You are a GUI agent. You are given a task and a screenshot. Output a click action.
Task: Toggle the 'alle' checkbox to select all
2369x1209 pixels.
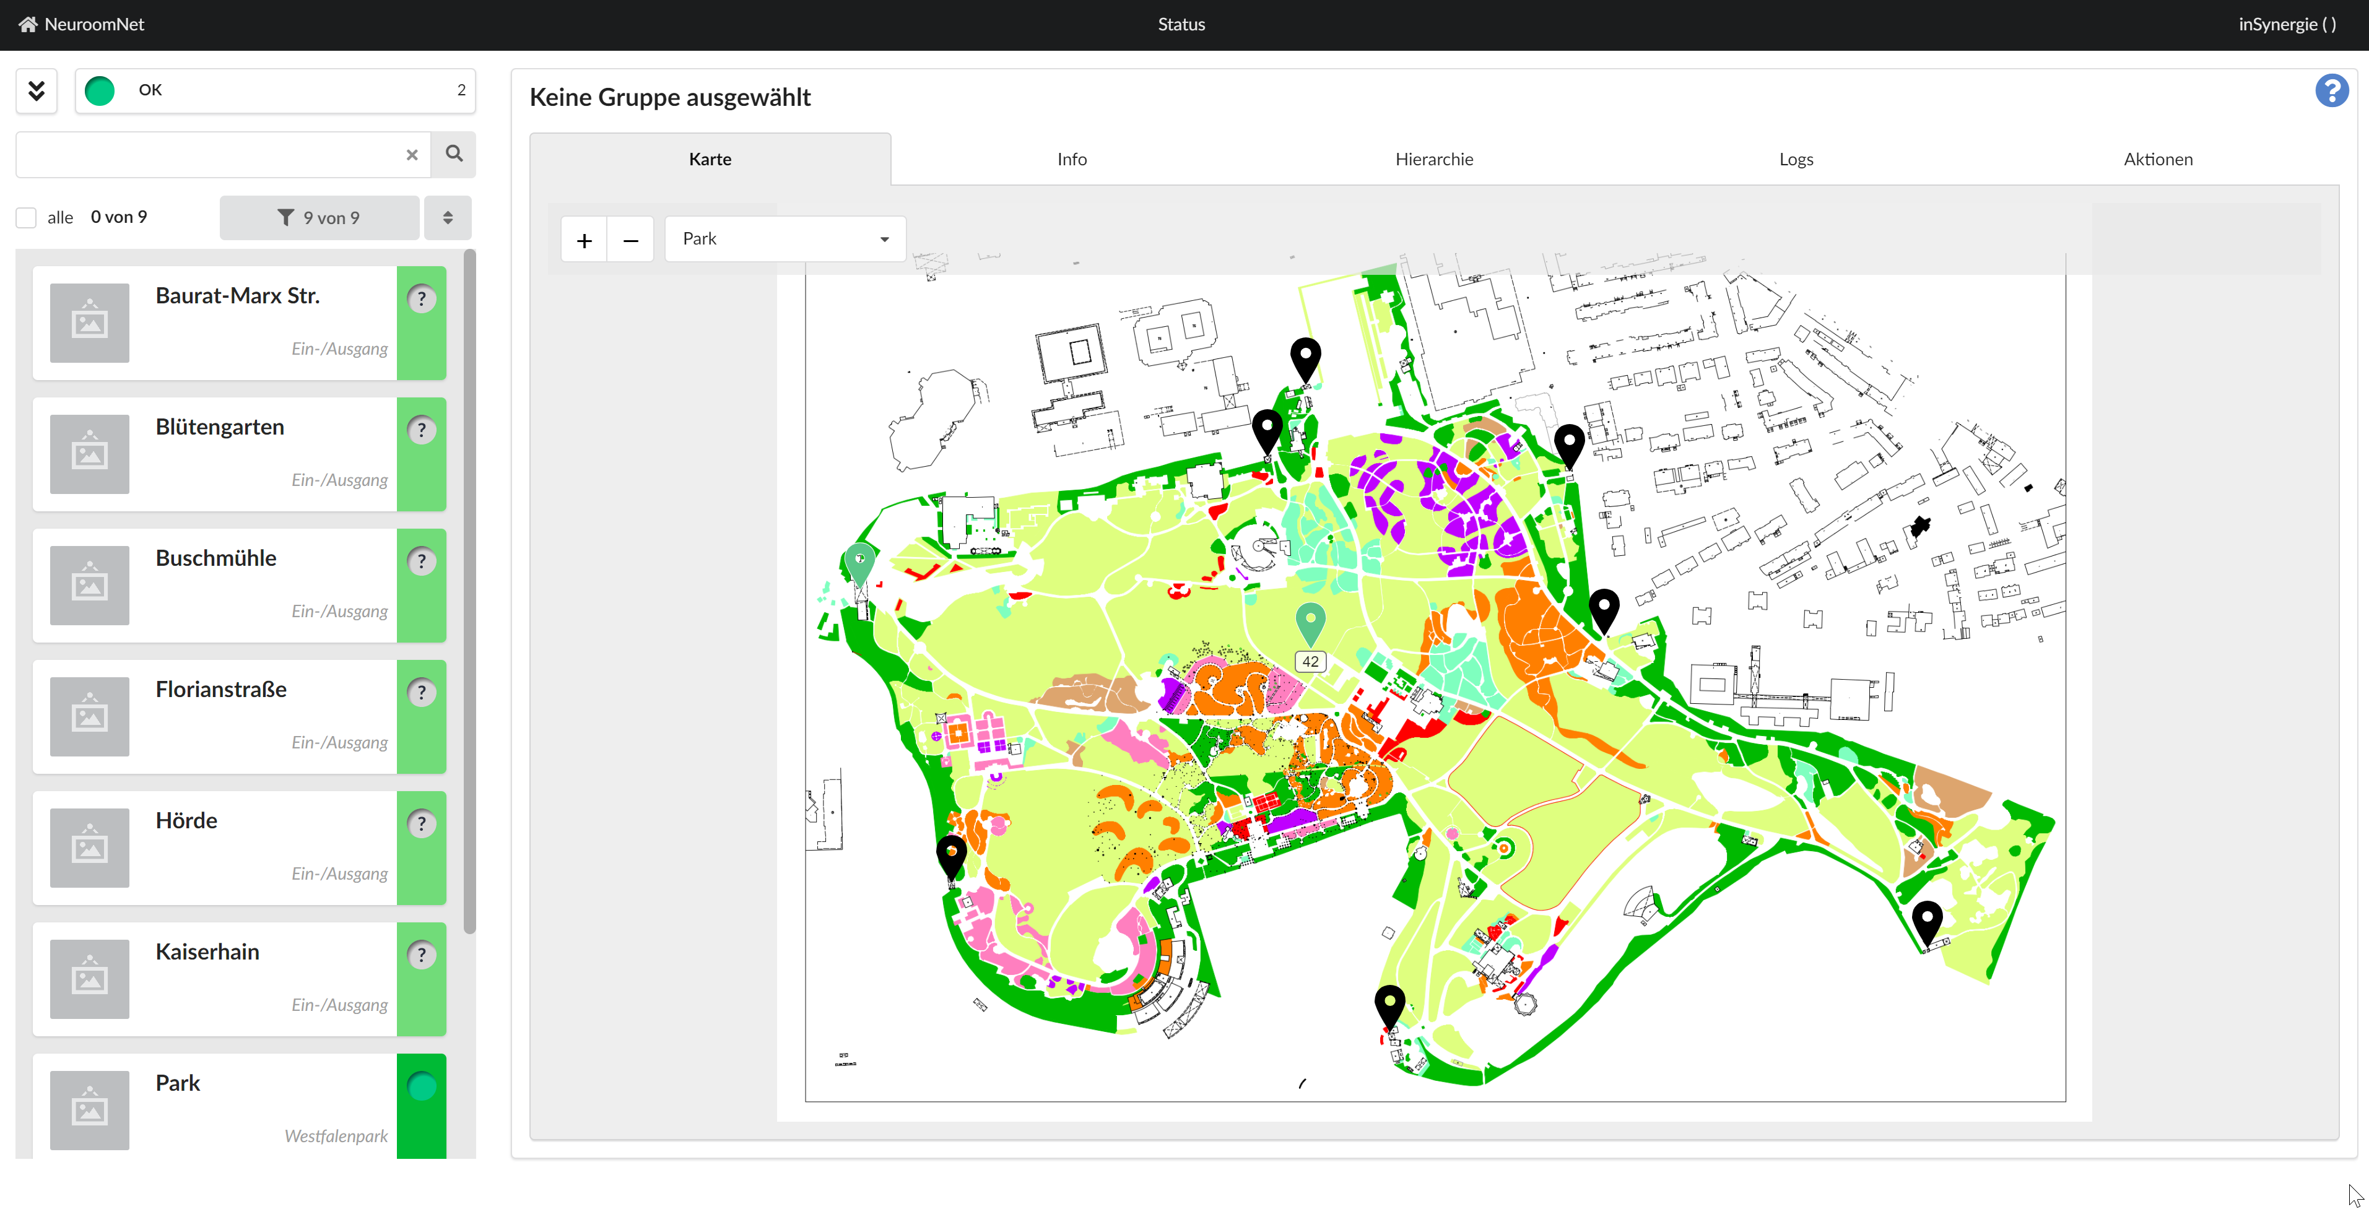[x=25, y=216]
